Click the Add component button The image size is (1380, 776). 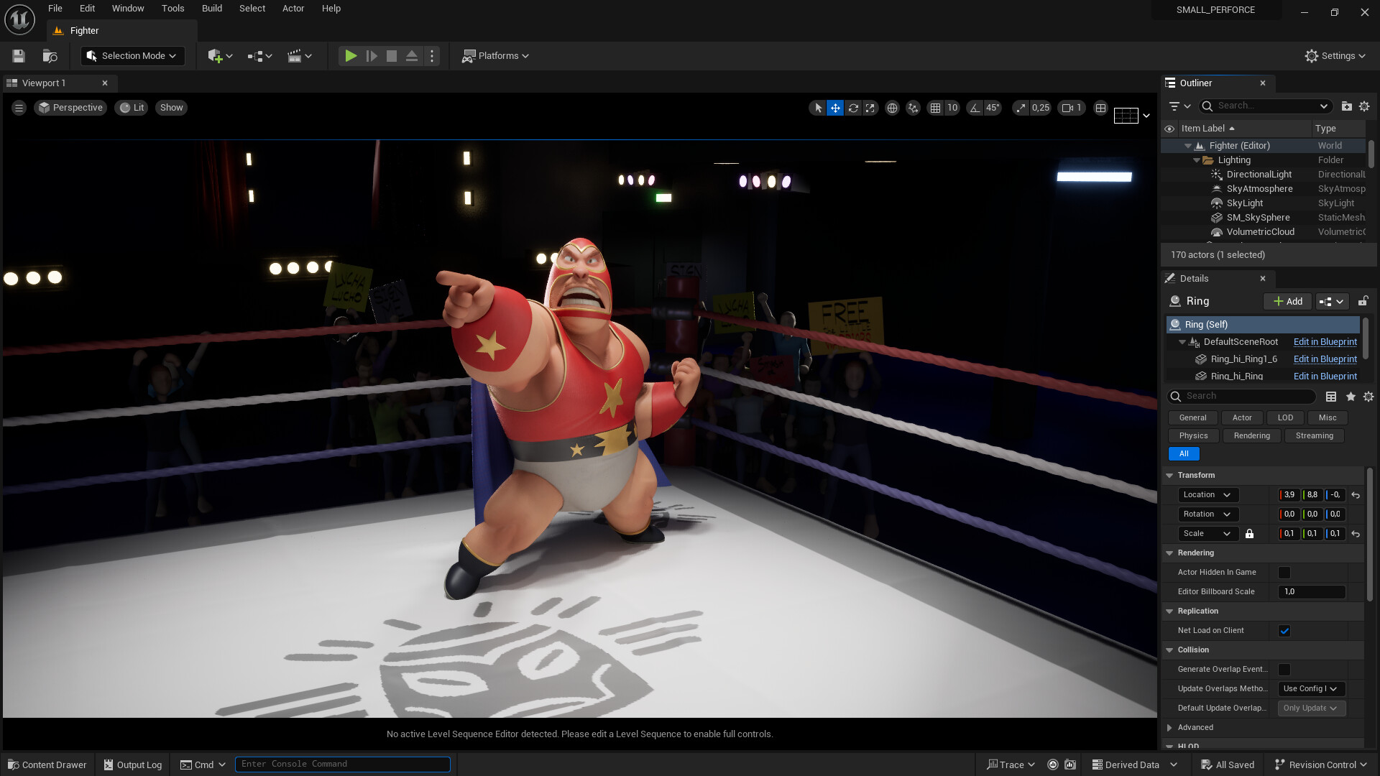[1287, 302]
